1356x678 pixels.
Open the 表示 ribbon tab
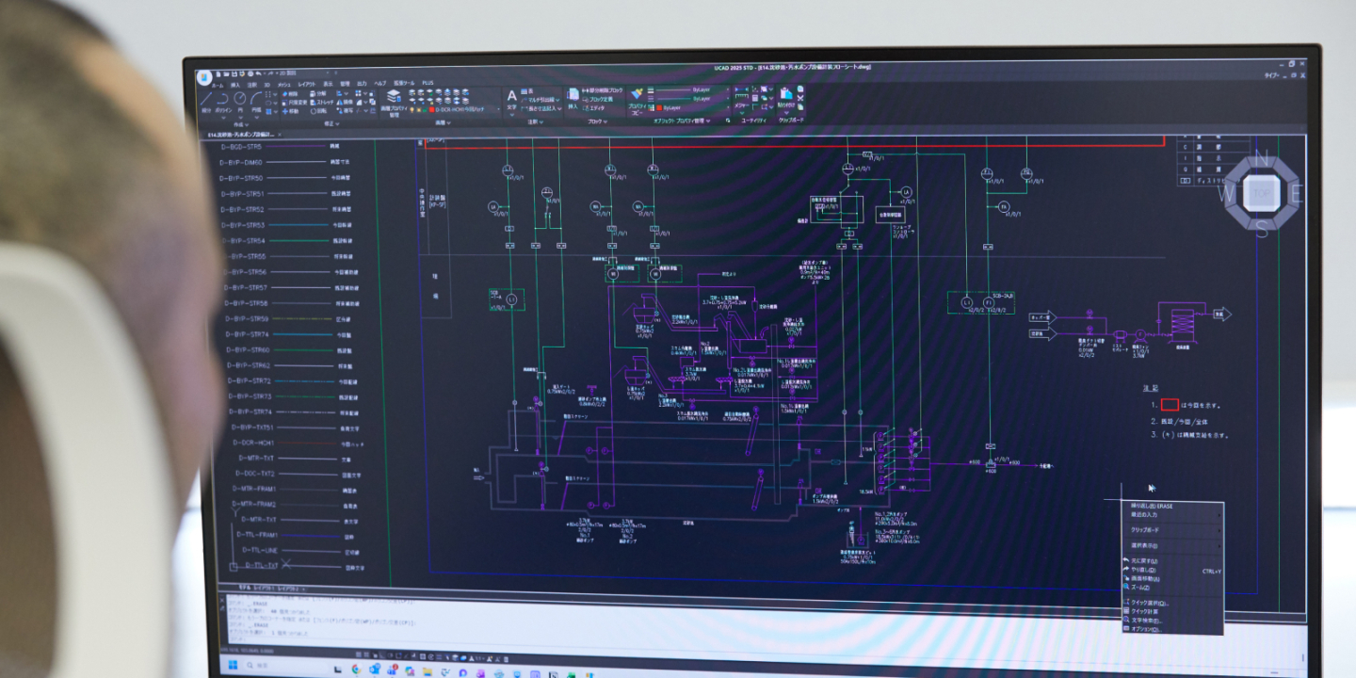click(x=328, y=84)
